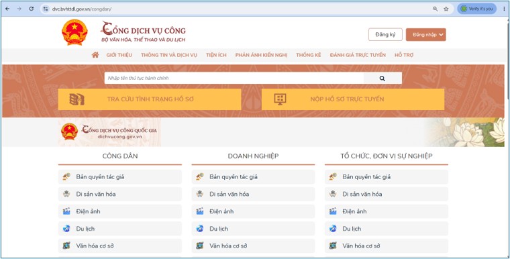The height and width of the screenshot is (259, 510).
Task: Click the search magnifier button
Action: tap(382, 78)
